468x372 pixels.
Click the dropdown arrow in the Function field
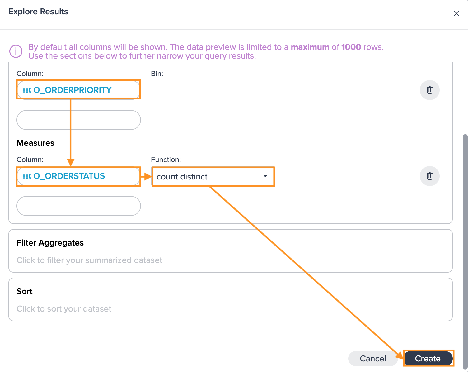[265, 176]
